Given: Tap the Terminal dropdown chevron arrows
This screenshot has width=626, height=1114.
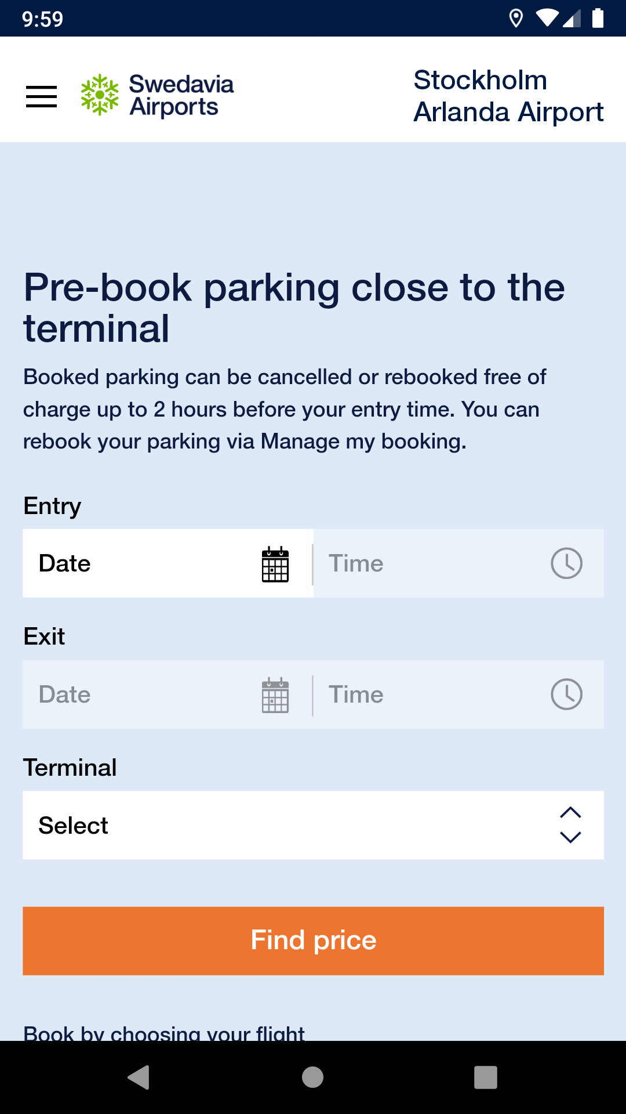Looking at the screenshot, I should [x=570, y=825].
